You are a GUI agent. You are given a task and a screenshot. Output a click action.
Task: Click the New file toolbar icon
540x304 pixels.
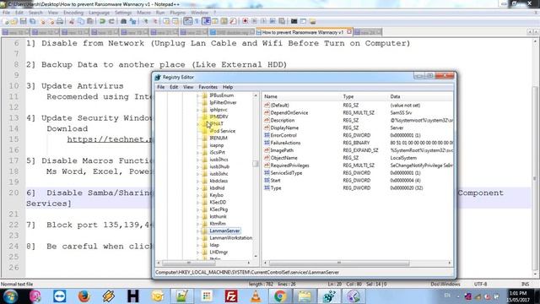[5, 21]
